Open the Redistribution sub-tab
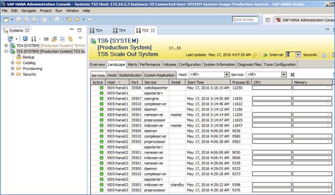 [131, 75]
